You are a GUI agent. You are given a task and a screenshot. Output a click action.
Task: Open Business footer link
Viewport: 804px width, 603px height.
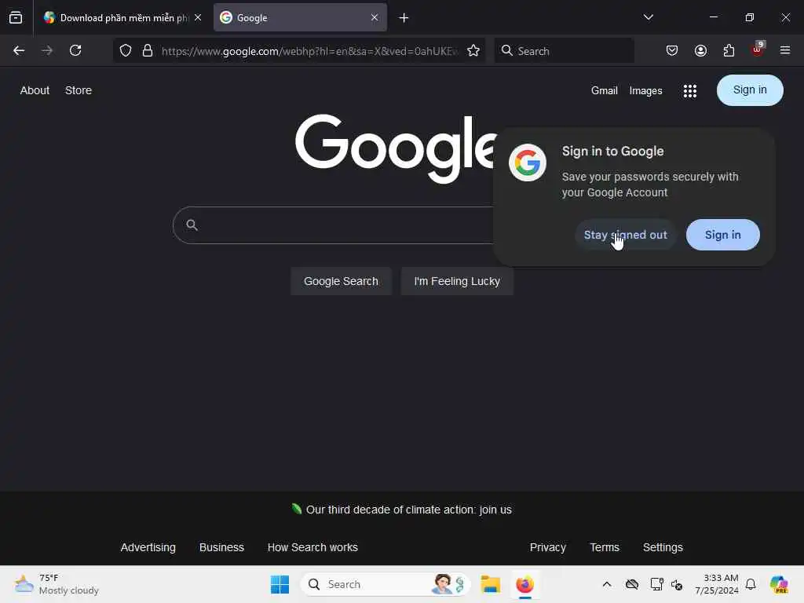[x=221, y=547]
